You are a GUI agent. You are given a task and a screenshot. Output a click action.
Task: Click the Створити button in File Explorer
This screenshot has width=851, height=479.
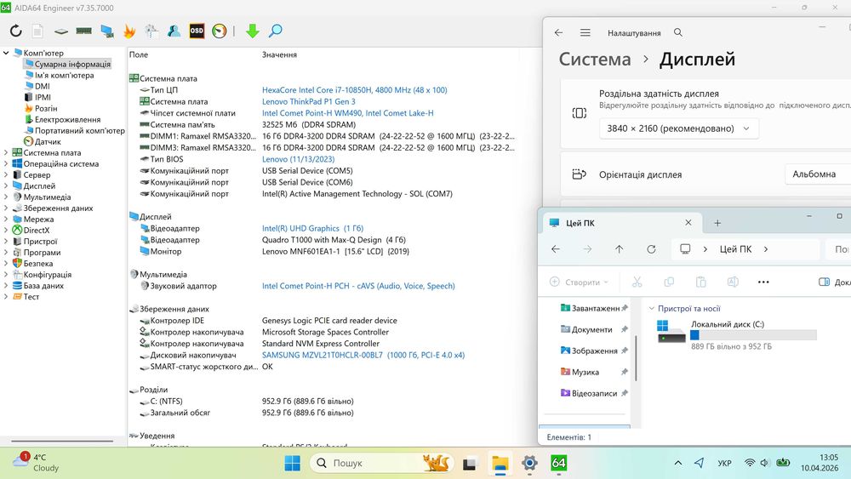coord(579,282)
